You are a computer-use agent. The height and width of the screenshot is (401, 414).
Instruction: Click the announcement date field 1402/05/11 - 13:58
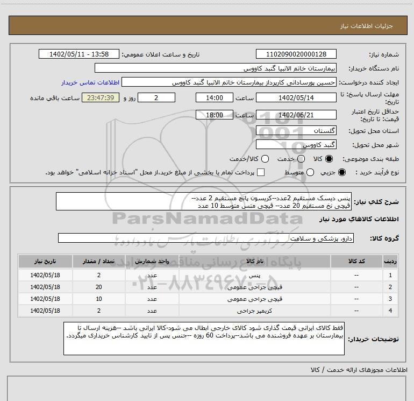point(79,54)
